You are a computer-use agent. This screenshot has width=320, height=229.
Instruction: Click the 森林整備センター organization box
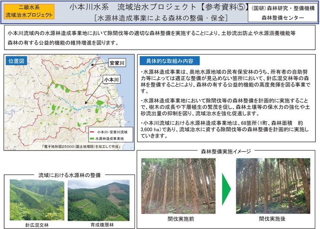point(283,12)
